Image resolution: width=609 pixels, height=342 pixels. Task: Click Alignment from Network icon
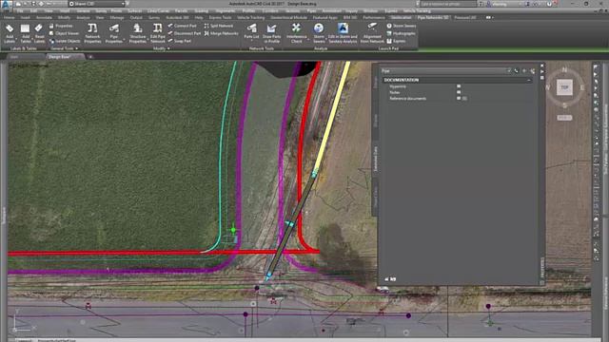coord(372,33)
